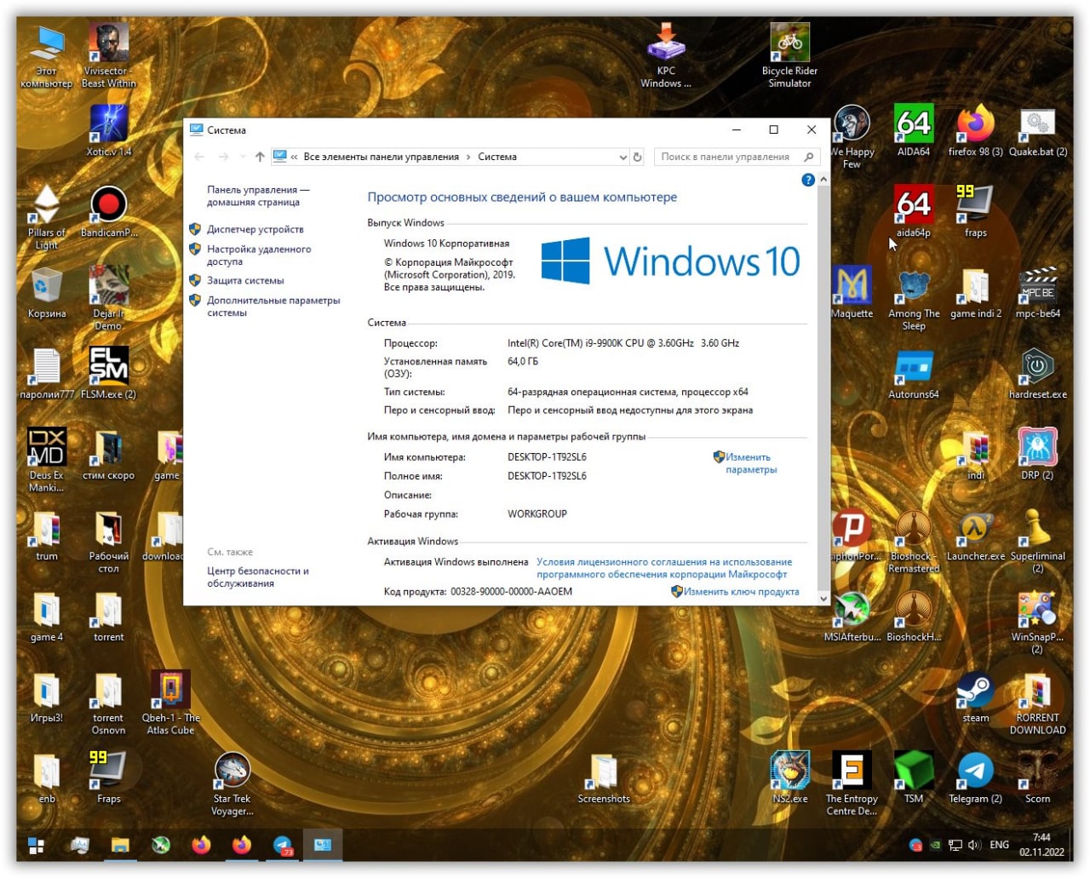This screenshot has height=878, width=1090.
Task: Open Qbeh-1 The Atlas Cube shortcut
Action: click(170, 703)
